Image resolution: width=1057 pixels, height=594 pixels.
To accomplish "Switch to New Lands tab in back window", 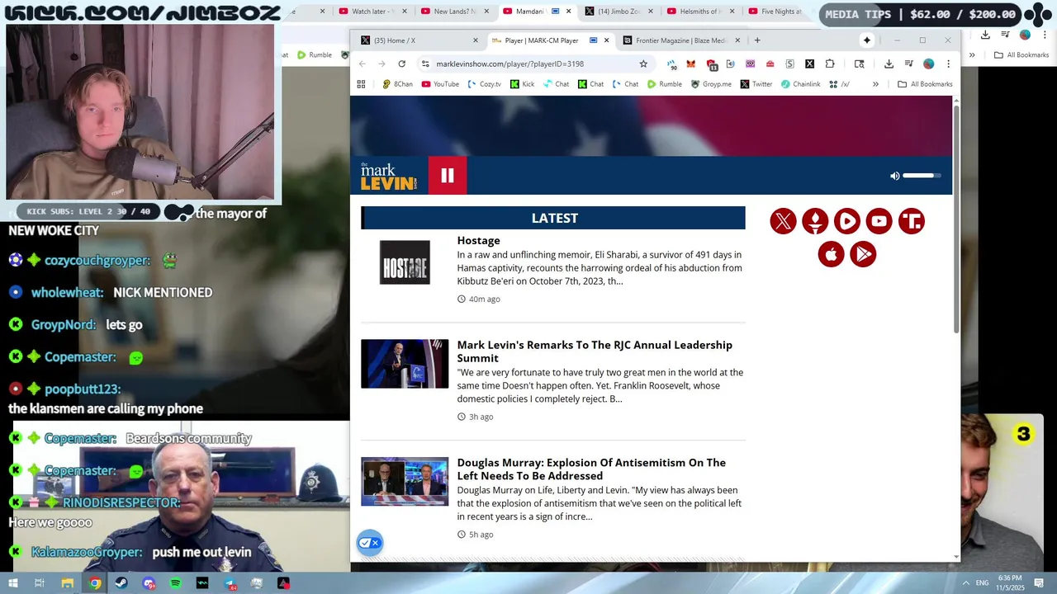I will (x=448, y=12).
